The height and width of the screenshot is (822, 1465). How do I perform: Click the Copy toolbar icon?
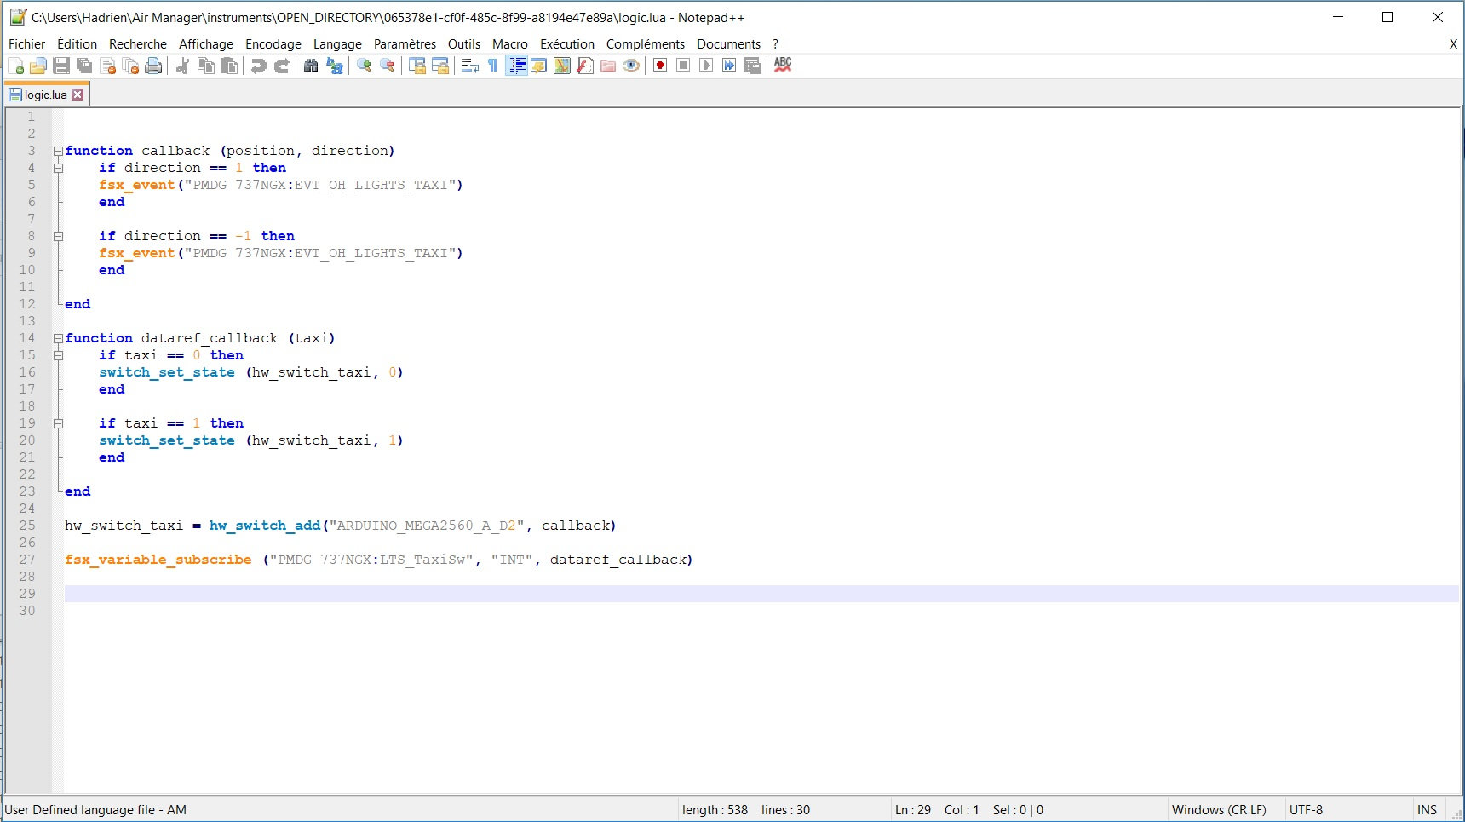[205, 66]
